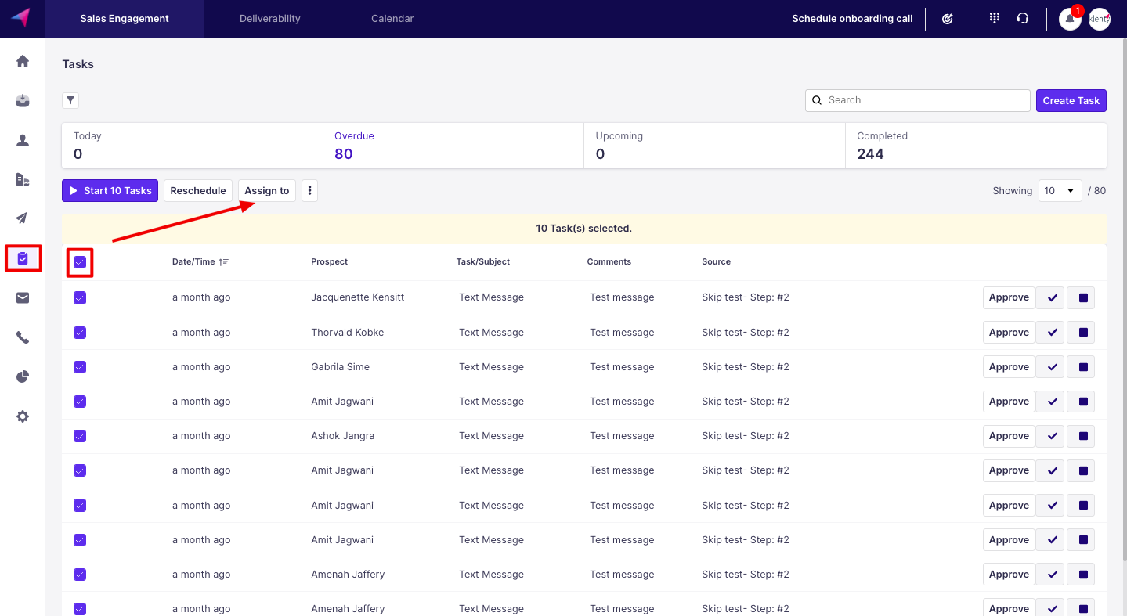
Task: Open the dial pad grid icon
Action: click(x=995, y=18)
